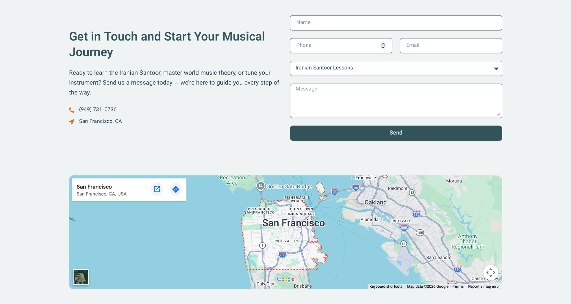Click the Google logo on the map

pyautogui.click(x=285, y=279)
